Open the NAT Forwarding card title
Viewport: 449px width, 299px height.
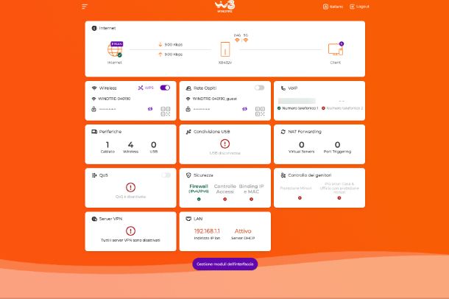click(x=305, y=132)
